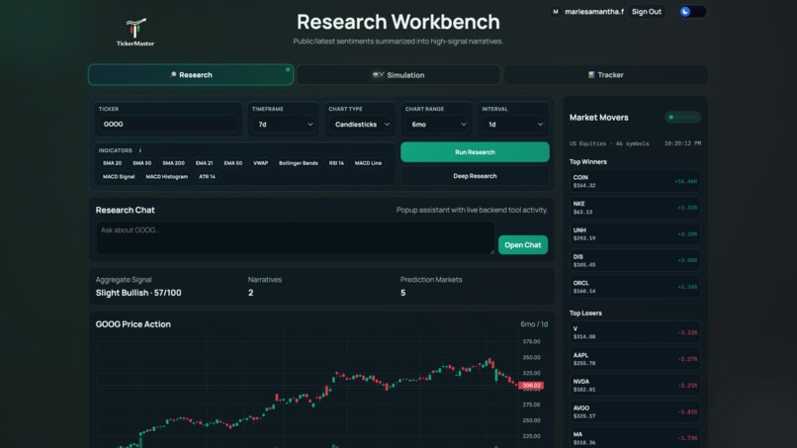The width and height of the screenshot is (797, 448).
Task: Click the GOOG Price Action heading
Action: point(133,324)
